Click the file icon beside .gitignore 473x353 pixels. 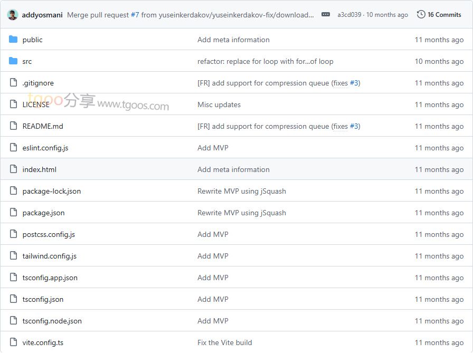tap(13, 83)
